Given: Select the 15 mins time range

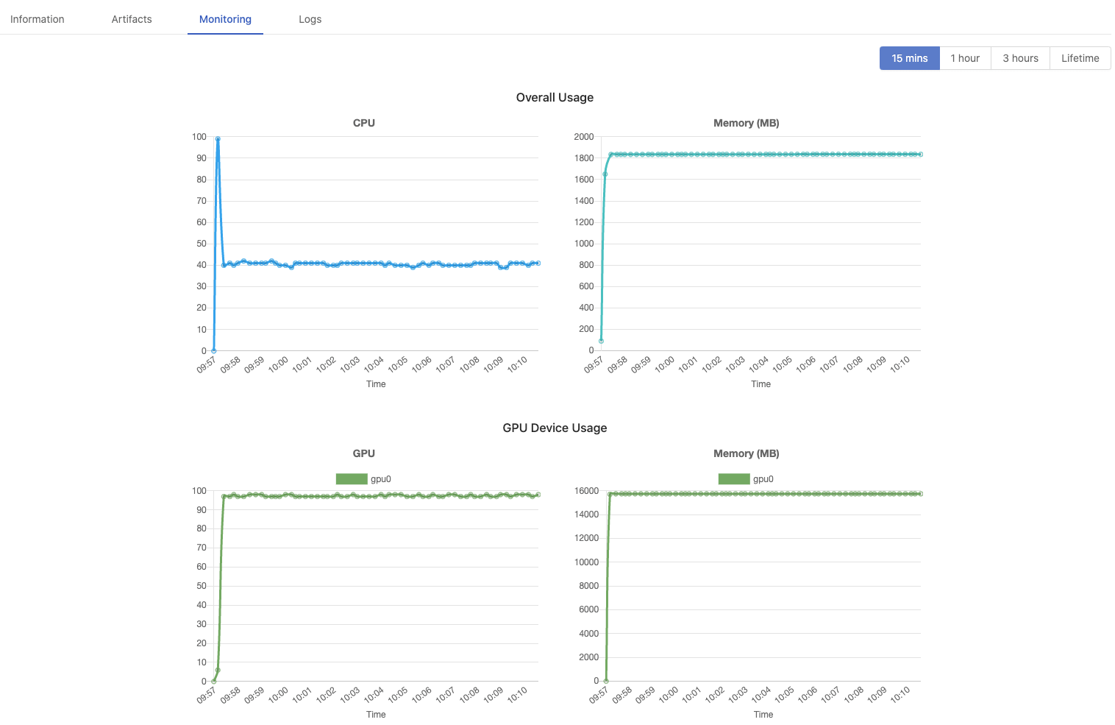Looking at the screenshot, I should click(910, 58).
